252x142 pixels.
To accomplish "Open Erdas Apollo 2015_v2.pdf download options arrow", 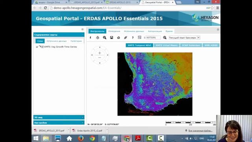I will coord(107,130).
